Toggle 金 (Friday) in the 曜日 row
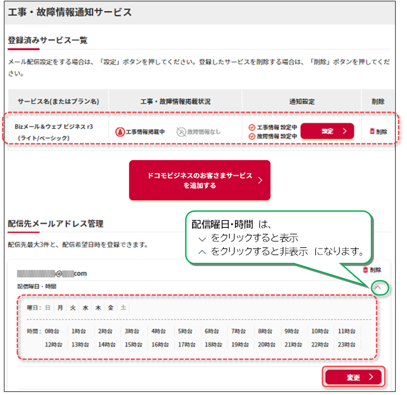Viewport: 407px width, 395px height. click(111, 308)
